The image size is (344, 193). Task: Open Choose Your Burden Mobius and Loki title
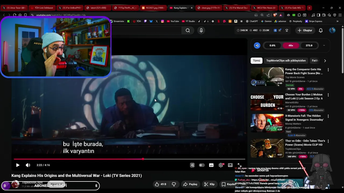(x=304, y=96)
